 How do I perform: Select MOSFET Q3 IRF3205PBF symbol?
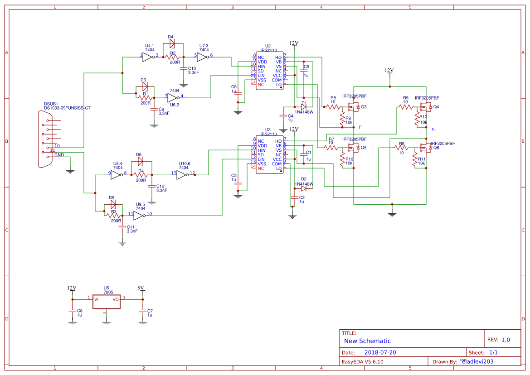[353, 106]
